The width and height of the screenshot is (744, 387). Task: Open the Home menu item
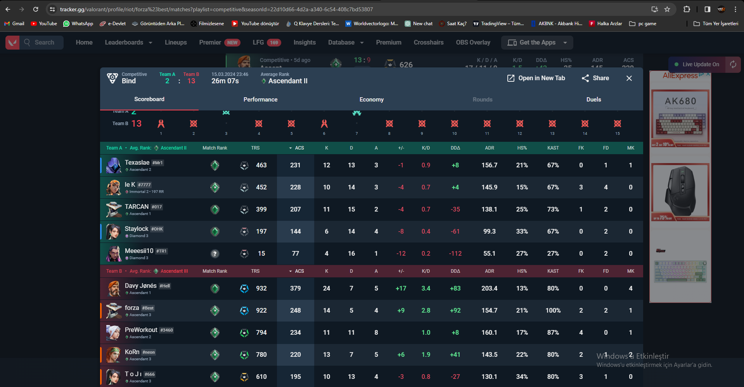pos(84,43)
